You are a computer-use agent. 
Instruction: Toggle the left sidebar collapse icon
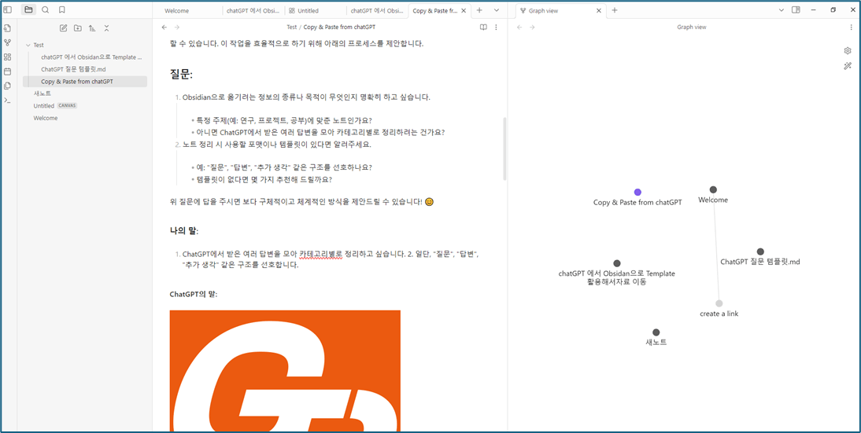point(8,10)
